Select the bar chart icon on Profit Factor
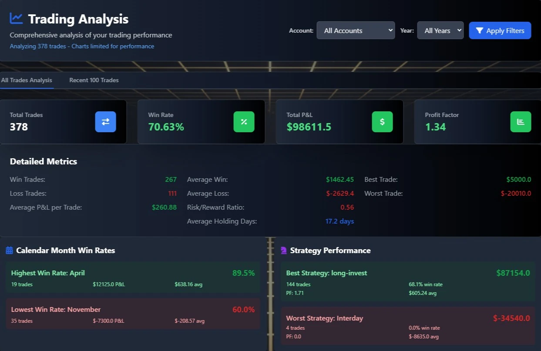541x351 pixels. [x=521, y=122]
